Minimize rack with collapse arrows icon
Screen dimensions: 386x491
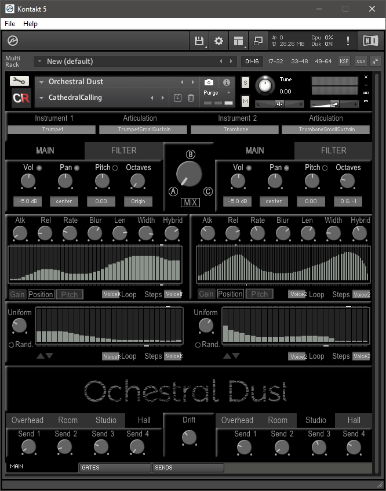[x=376, y=62]
